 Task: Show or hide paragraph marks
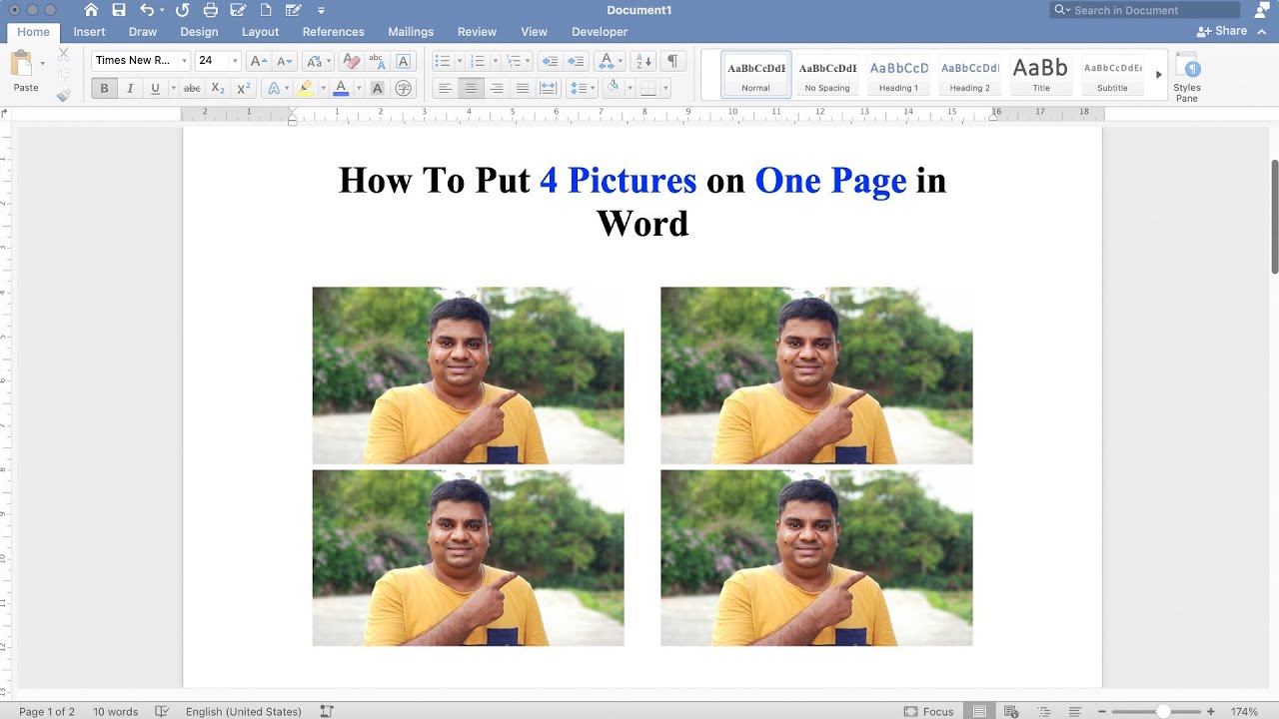click(x=672, y=61)
